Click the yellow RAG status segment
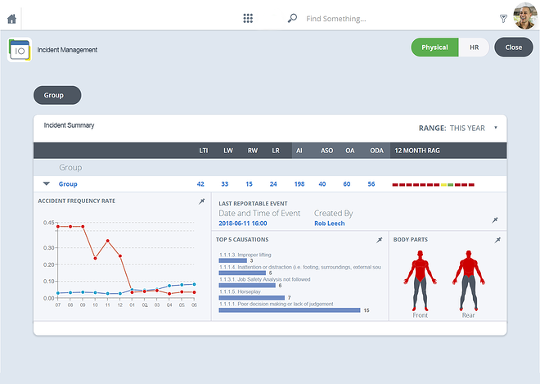The width and height of the screenshot is (540, 384). [x=443, y=185]
